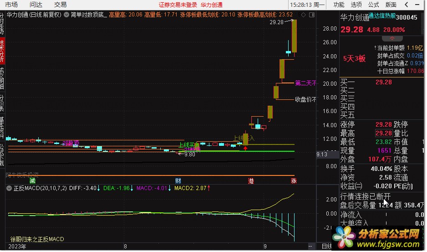Click the 当前封单额 row
Image resolution: width=427 pixels, height=252 pixels.
pyautogui.click(x=399, y=48)
